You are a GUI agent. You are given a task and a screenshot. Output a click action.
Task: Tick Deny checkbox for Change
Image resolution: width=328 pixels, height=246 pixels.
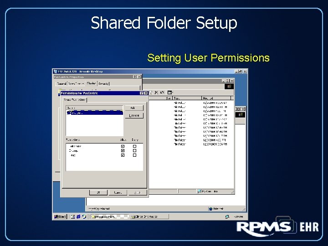[x=134, y=151]
